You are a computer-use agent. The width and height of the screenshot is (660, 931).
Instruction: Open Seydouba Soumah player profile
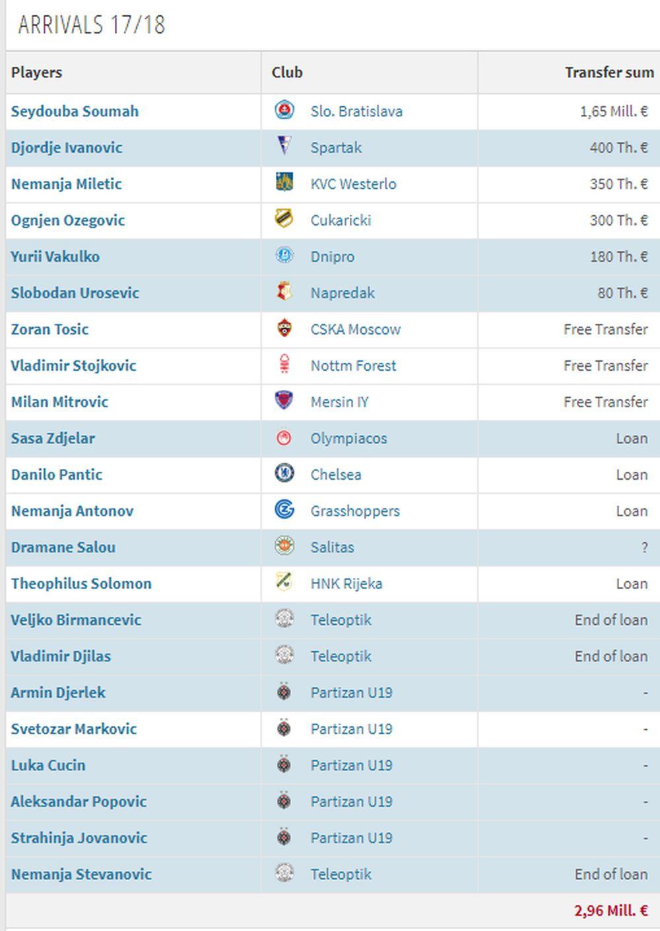coord(75,112)
